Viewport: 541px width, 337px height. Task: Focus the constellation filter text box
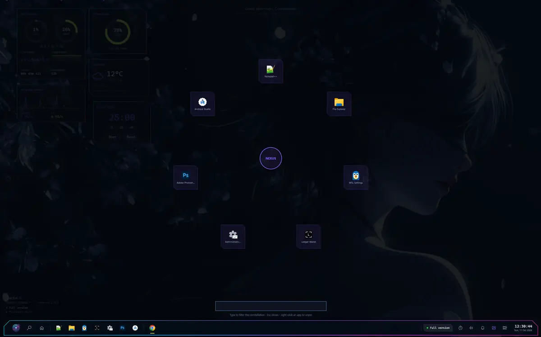point(270,306)
